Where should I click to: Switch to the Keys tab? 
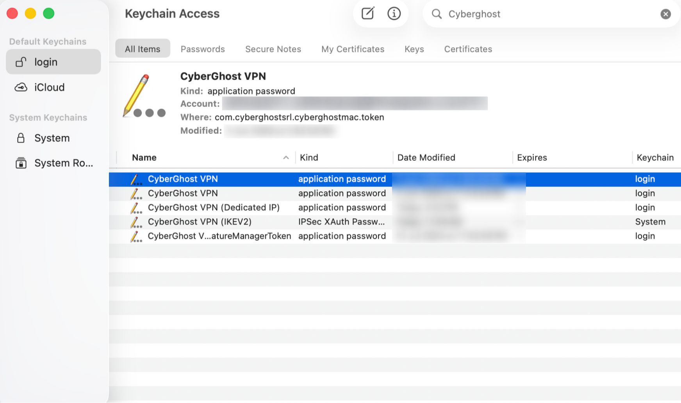(414, 49)
